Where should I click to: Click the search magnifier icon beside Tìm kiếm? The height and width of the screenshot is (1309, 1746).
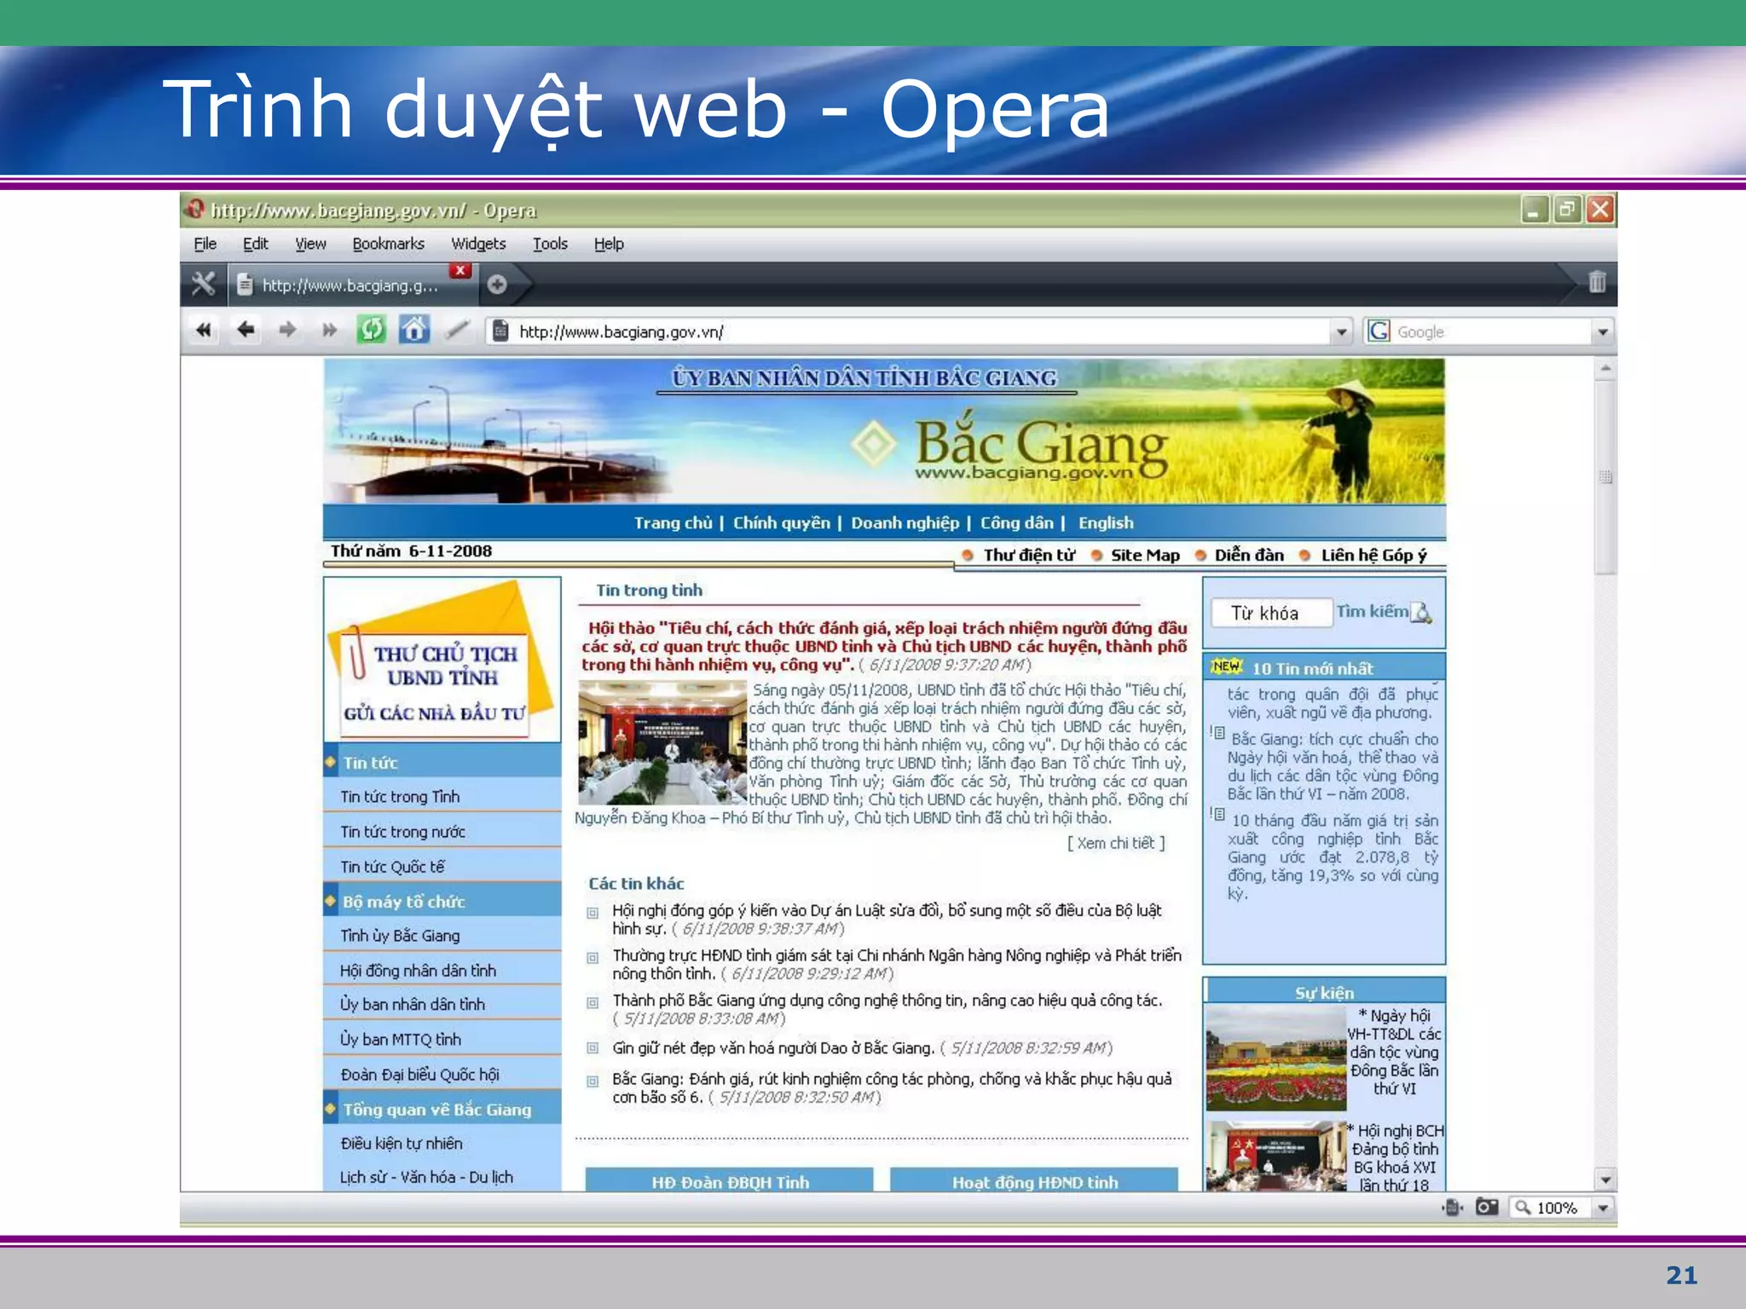coord(1421,614)
